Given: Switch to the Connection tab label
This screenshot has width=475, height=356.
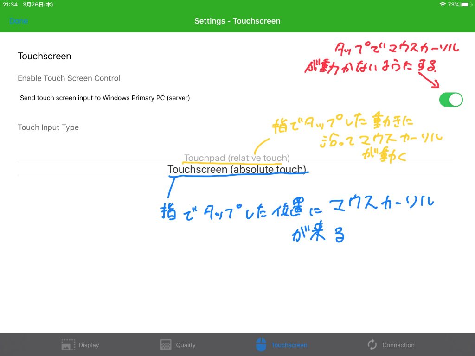Looking at the screenshot, I should [x=398, y=345].
